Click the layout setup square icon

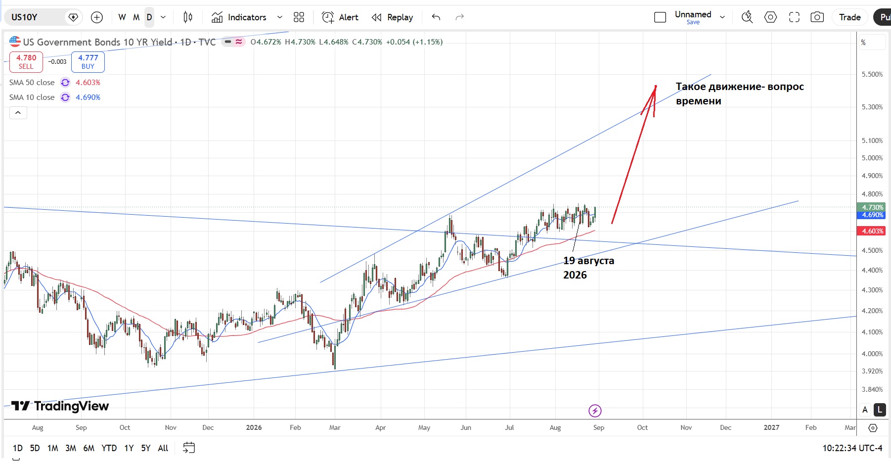coord(660,17)
